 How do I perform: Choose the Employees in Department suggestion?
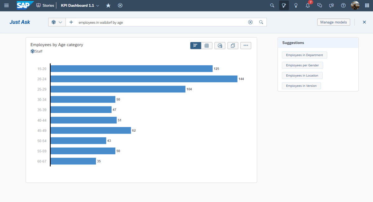pos(304,55)
